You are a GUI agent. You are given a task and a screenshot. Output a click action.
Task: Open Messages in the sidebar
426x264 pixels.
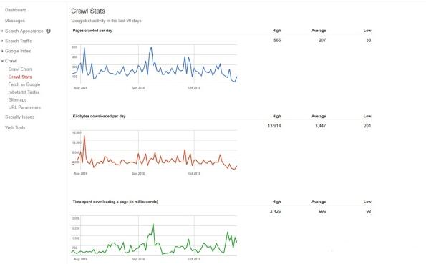(x=15, y=21)
